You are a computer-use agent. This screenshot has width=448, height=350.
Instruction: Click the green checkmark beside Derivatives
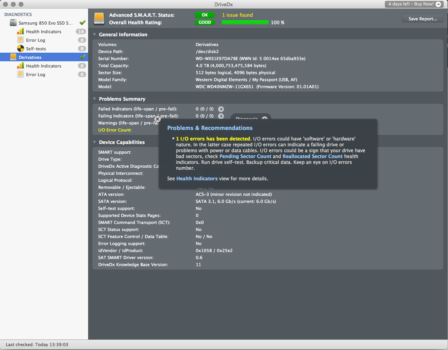point(83,57)
